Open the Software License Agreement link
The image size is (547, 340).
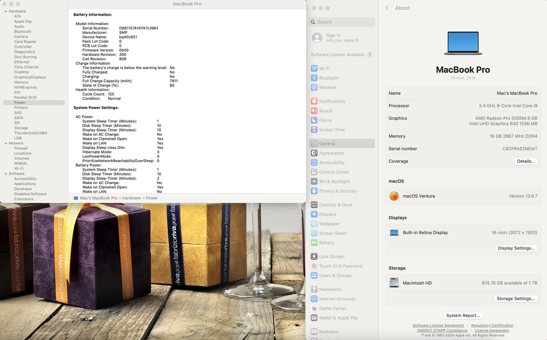click(x=438, y=325)
